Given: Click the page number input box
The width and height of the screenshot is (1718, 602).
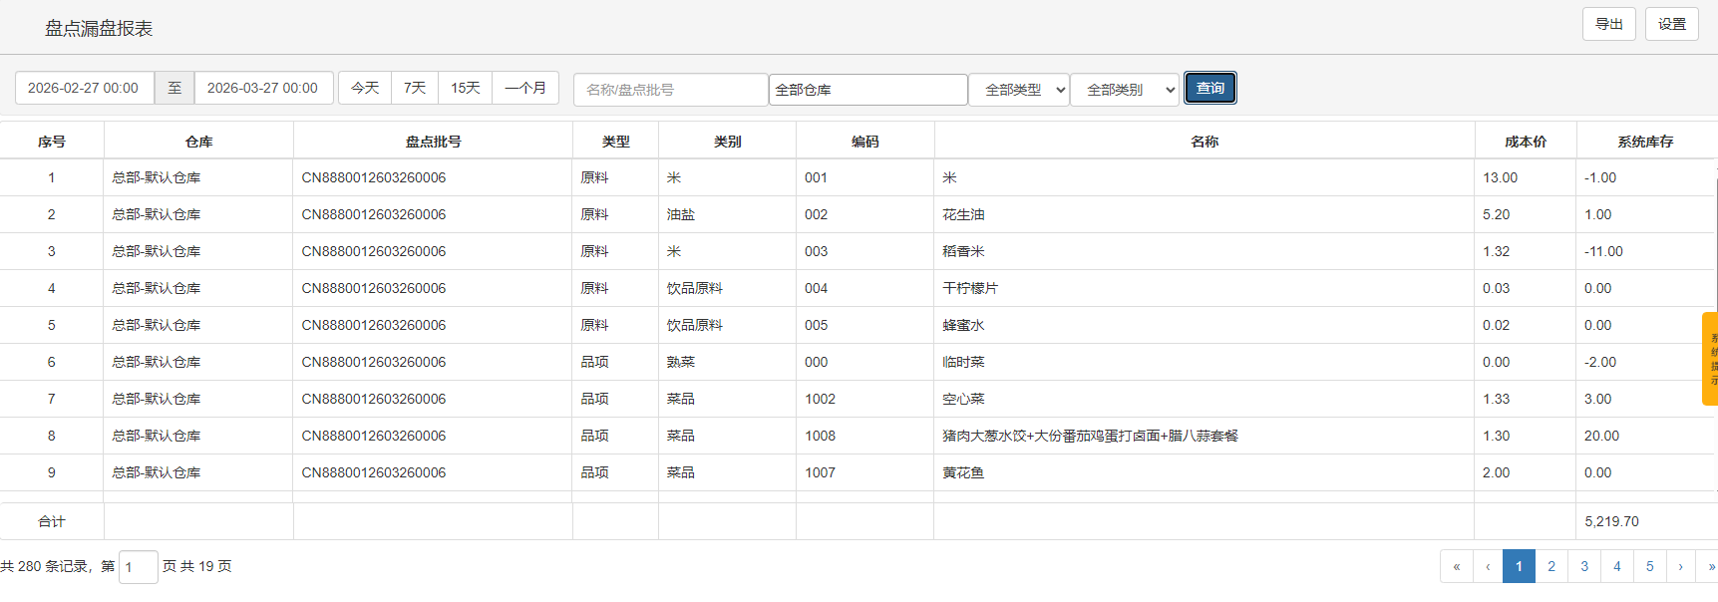Looking at the screenshot, I should [x=138, y=567].
